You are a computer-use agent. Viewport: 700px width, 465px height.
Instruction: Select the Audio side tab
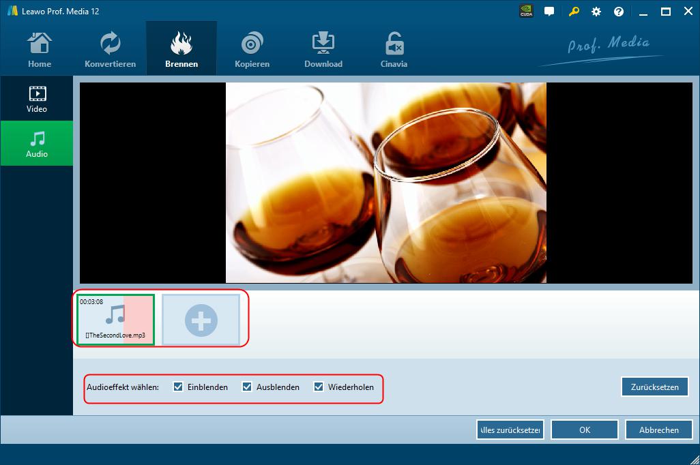tap(37, 143)
